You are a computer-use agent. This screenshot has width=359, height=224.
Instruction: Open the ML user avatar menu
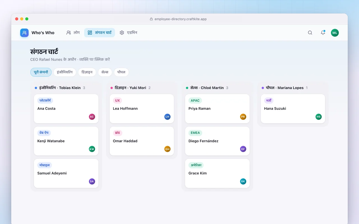[335, 33]
